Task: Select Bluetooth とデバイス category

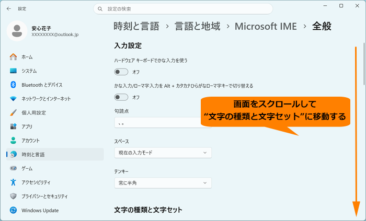Action: [x=55, y=85]
